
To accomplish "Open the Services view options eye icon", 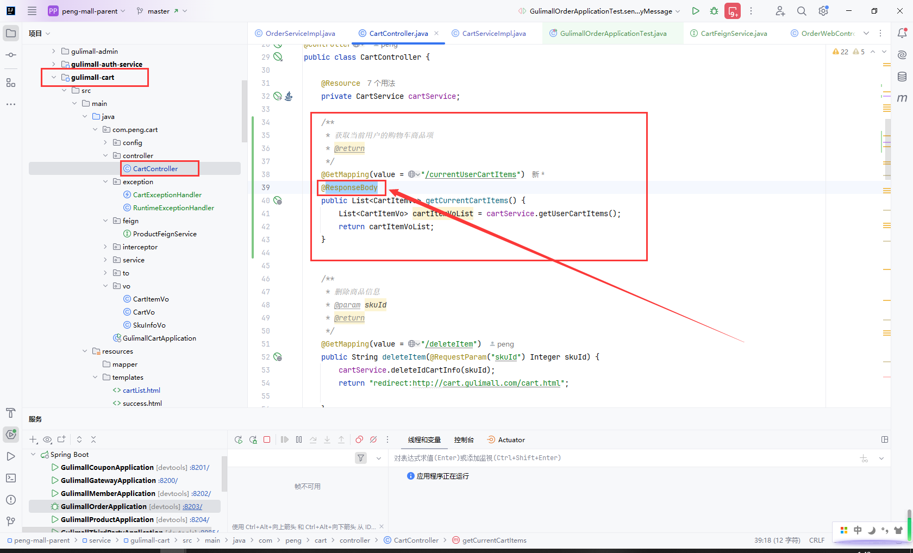I will click(47, 439).
